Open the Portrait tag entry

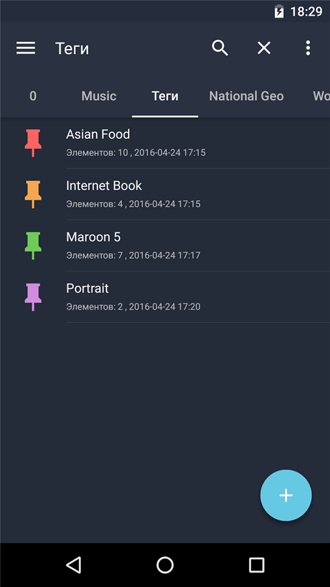(165, 297)
